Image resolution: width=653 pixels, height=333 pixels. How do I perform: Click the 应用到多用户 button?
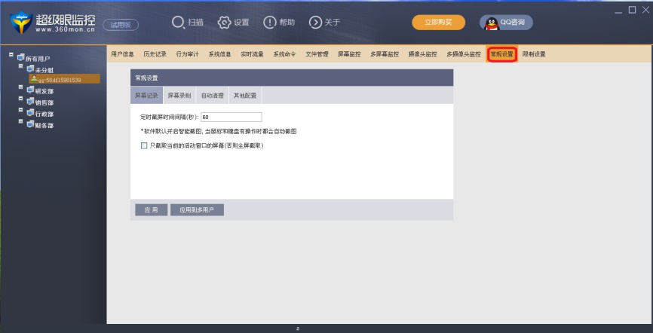pos(197,209)
